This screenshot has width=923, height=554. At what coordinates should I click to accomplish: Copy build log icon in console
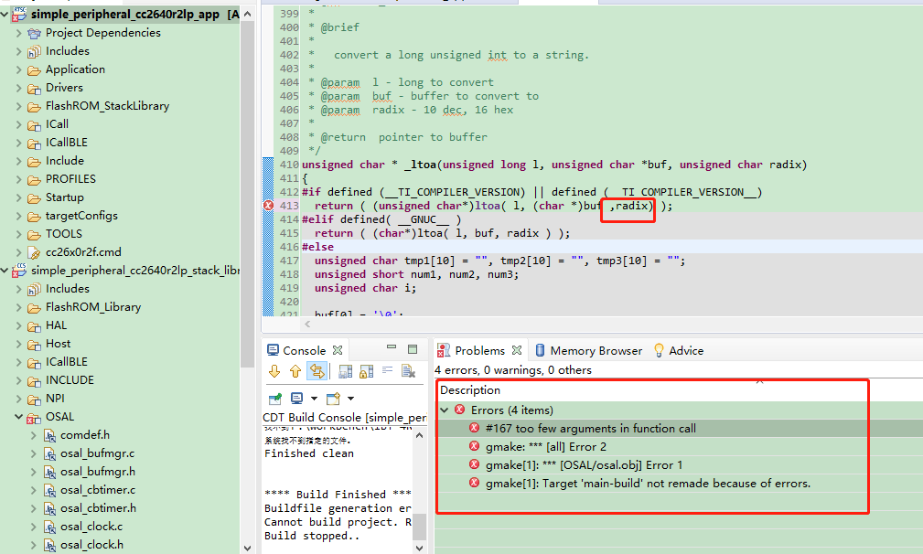tap(346, 371)
